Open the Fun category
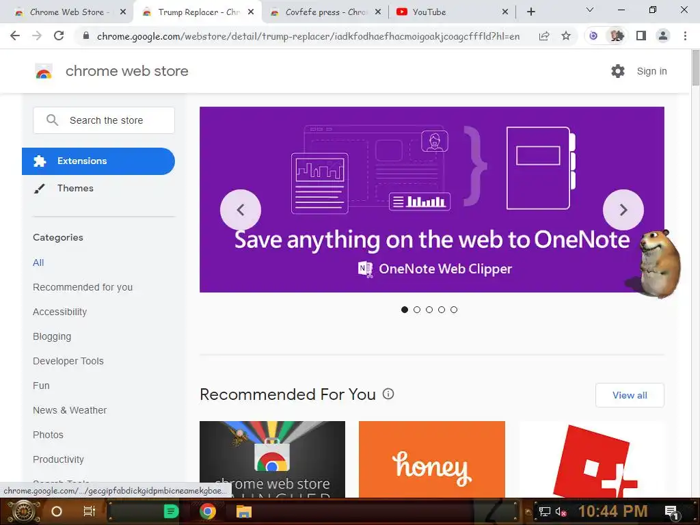 [41, 386]
